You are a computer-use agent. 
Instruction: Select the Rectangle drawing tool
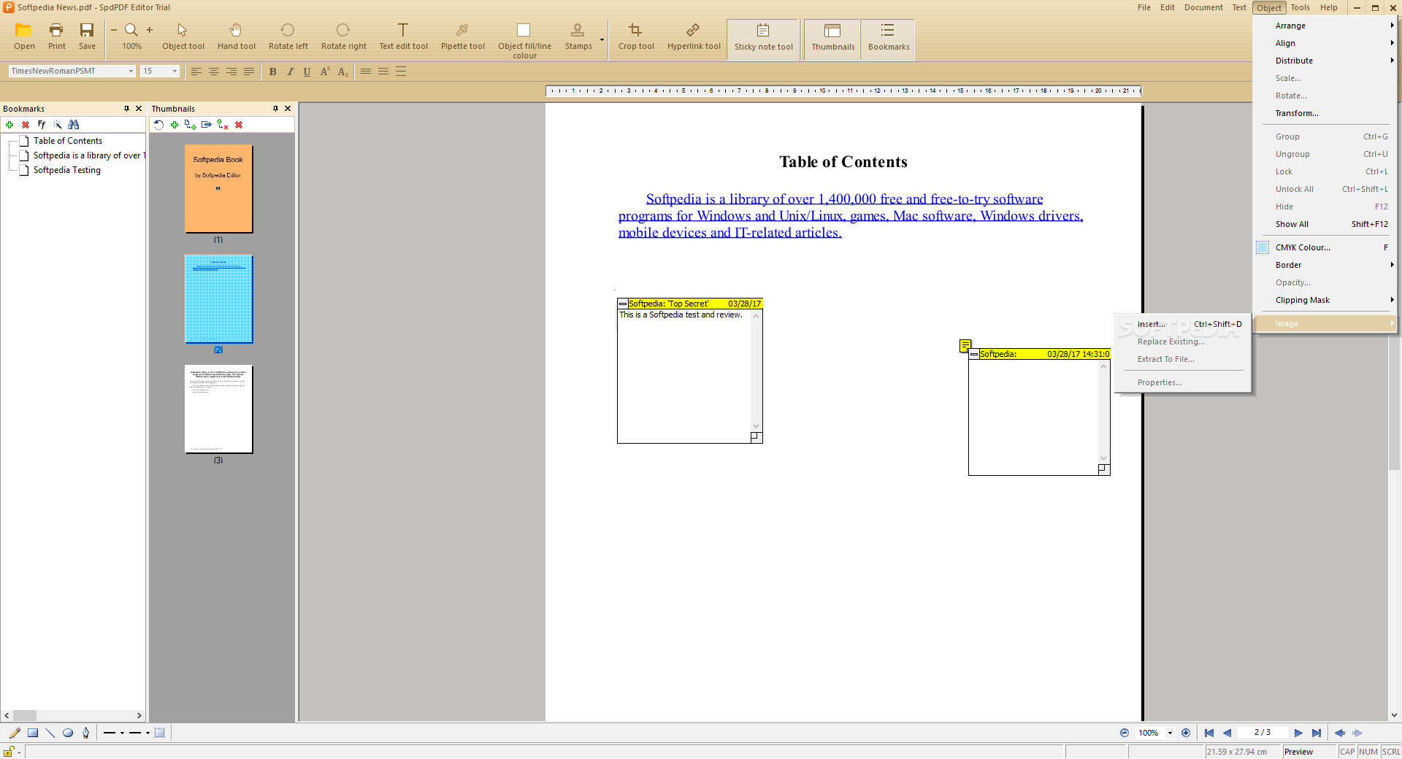[x=33, y=733]
